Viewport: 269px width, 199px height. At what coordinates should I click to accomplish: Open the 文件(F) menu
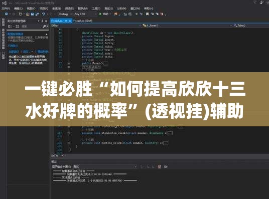tap(6, 9)
